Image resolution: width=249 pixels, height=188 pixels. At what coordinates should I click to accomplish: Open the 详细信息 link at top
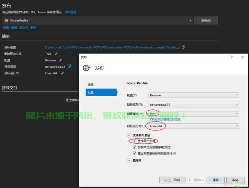tap(70, 12)
